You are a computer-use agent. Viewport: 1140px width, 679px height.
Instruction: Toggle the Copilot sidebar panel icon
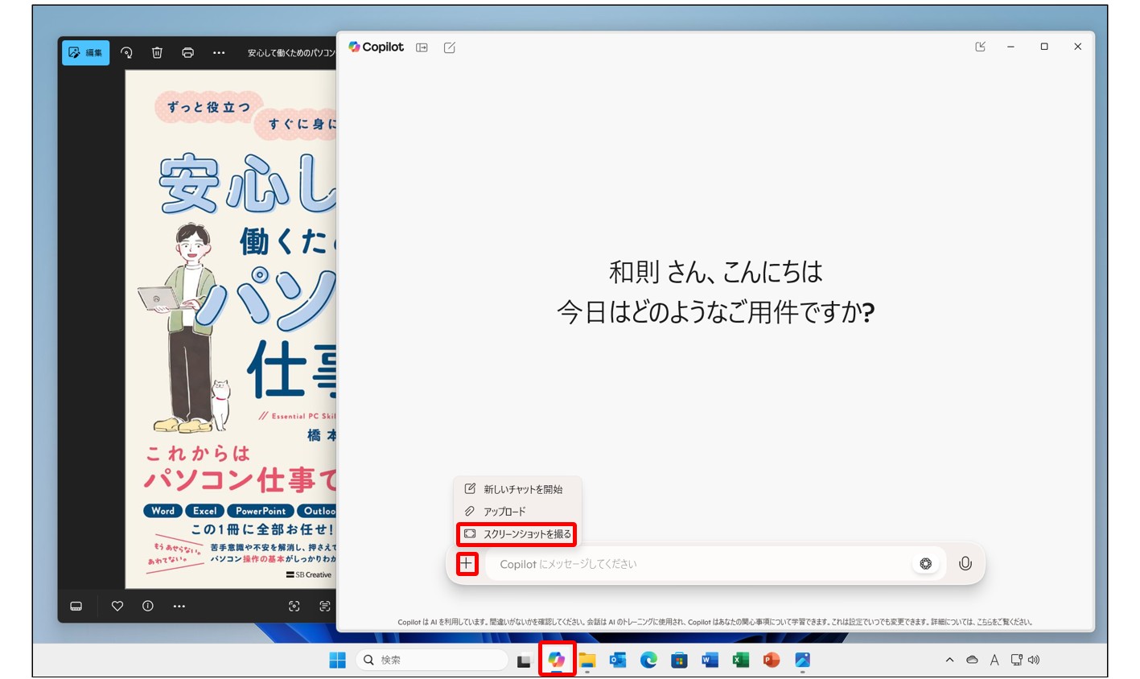(422, 47)
